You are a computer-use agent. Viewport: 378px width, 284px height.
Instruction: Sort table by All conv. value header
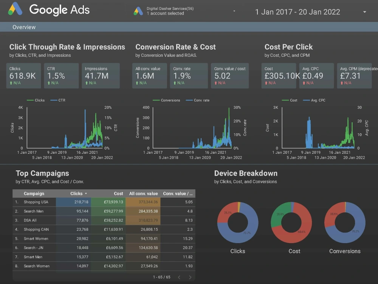(143, 193)
